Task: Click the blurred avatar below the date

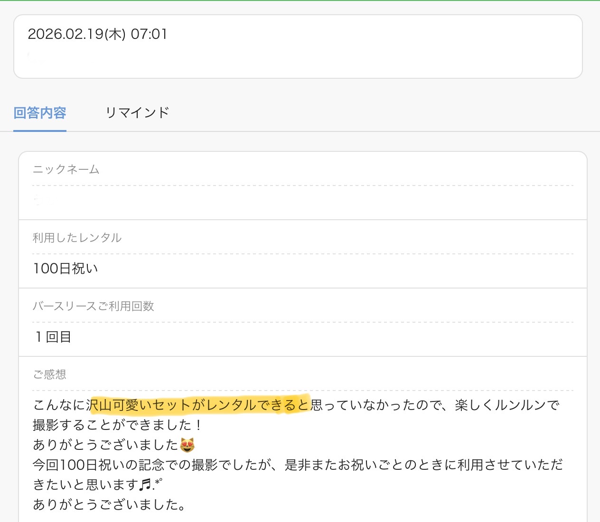Action: (34, 58)
